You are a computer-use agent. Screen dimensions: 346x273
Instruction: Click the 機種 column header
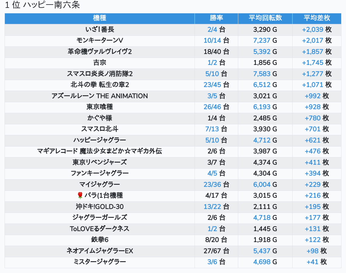pyautogui.click(x=100, y=18)
